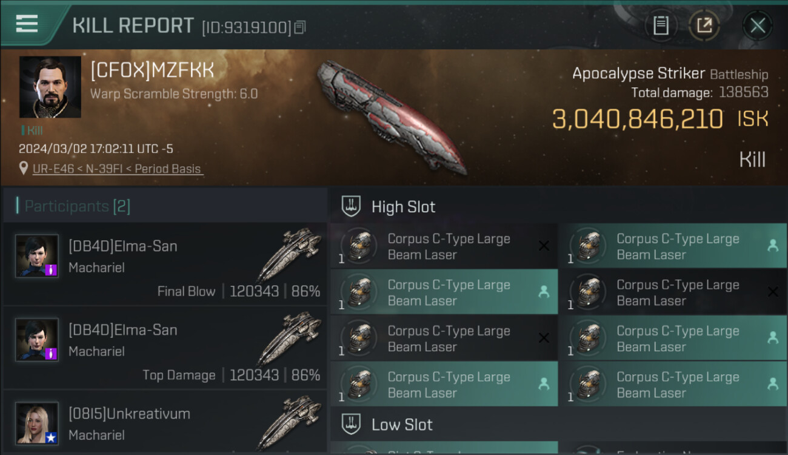Click the top-right dropped Corpus C-Type Beam Laser

click(x=673, y=246)
